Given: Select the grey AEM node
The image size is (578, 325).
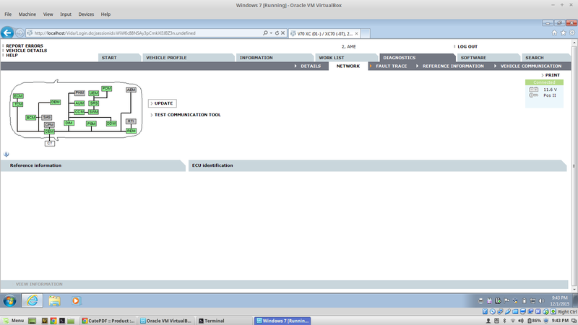Looking at the screenshot, I should tap(131, 90).
